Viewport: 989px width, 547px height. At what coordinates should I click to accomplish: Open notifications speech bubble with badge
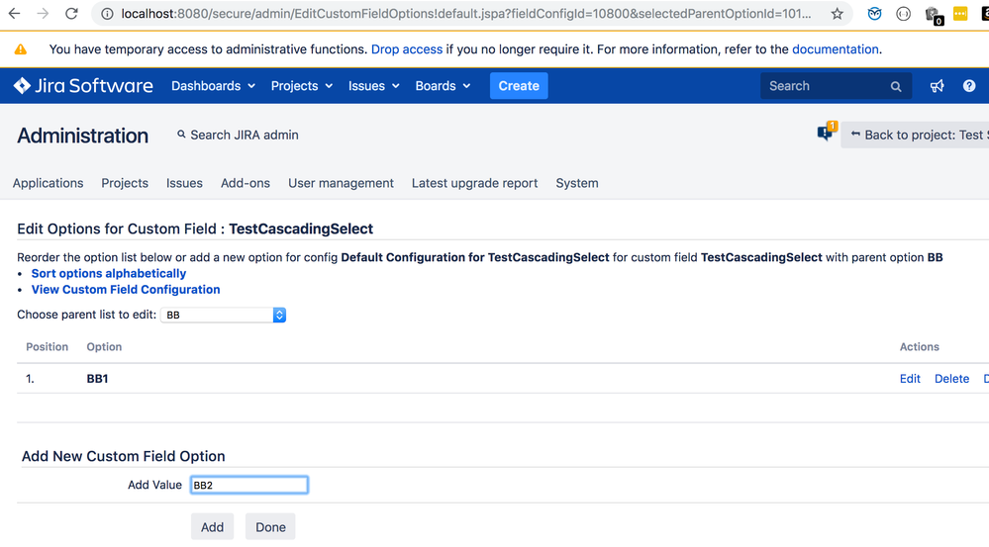click(827, 132)
